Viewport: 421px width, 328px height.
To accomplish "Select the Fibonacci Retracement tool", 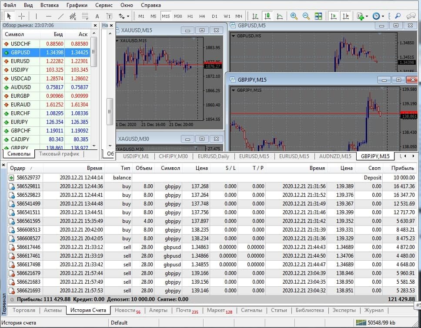I will coord(85,16).
